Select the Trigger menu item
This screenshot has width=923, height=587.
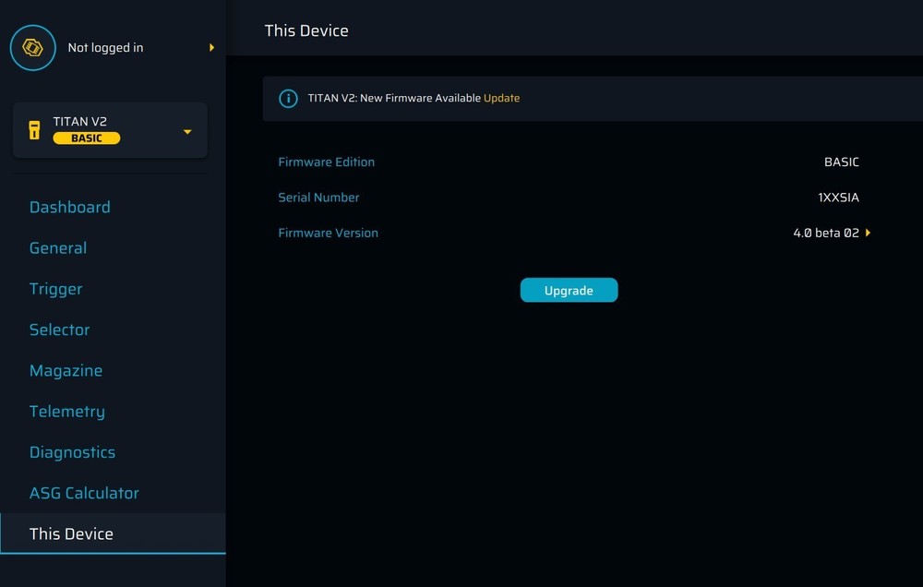[56, 289]
